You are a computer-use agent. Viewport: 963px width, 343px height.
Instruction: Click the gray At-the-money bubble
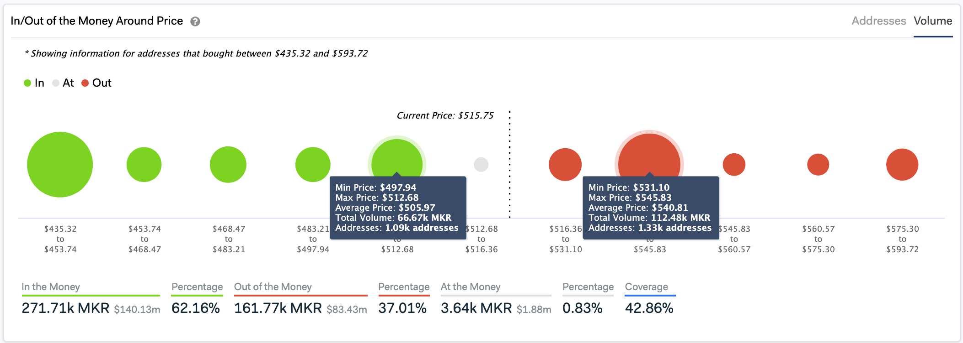click(481, 165)
